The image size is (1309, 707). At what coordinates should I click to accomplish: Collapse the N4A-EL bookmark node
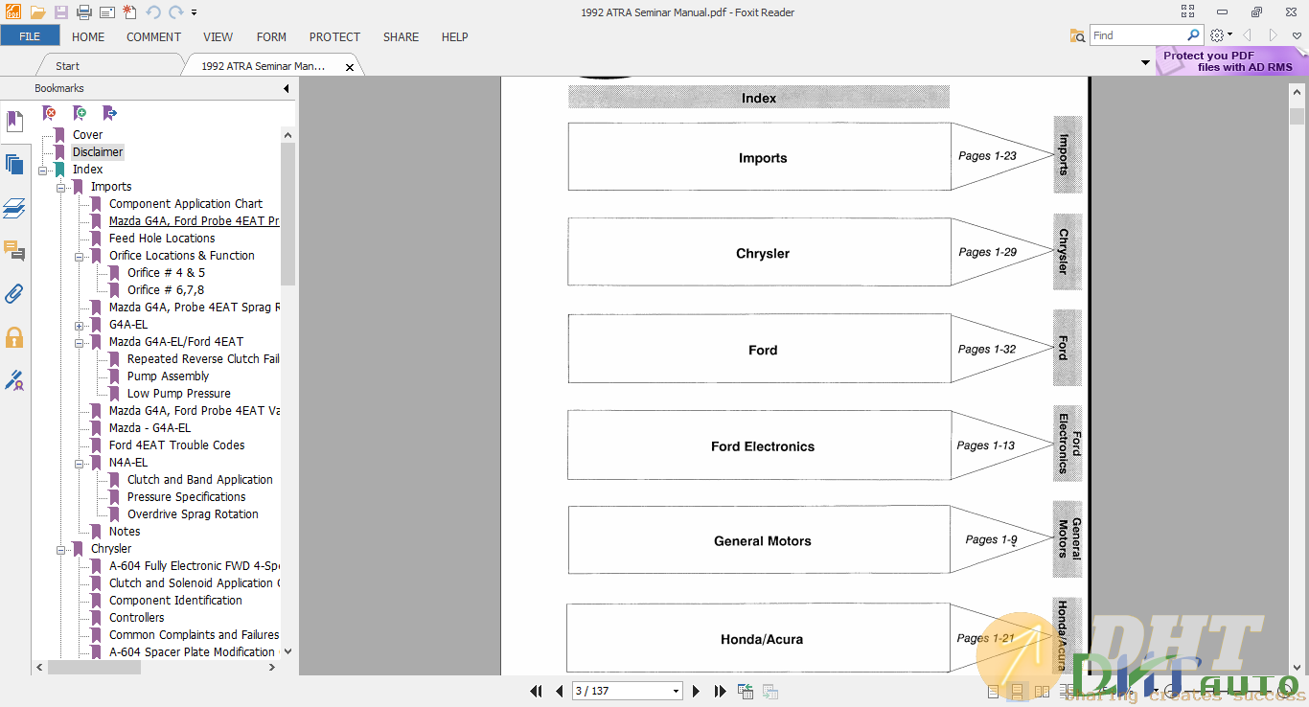pyautogui.click(x=79, y=463)
